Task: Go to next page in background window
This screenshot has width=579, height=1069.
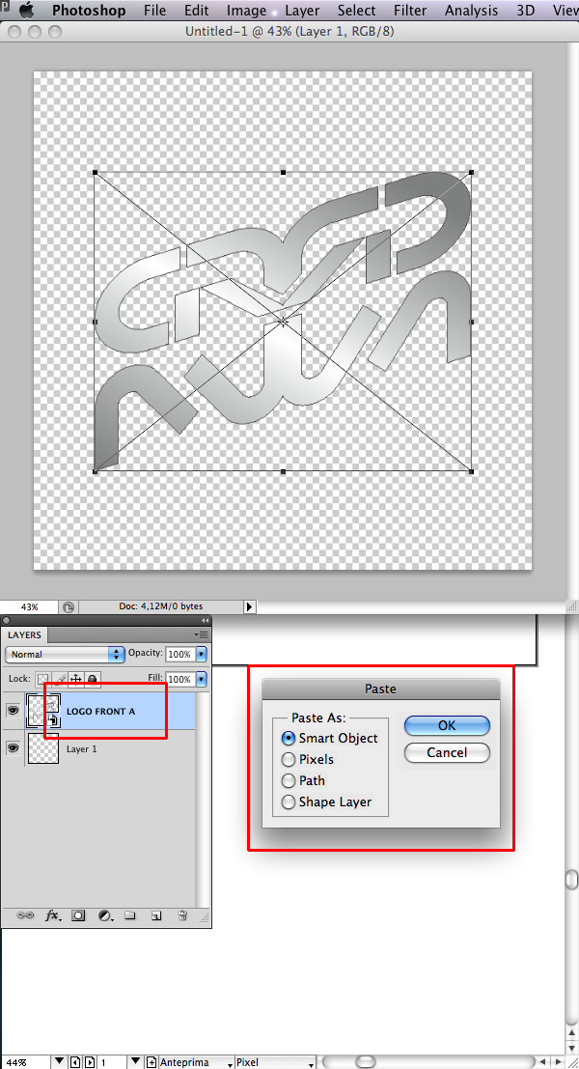Action: (89, 1062)
